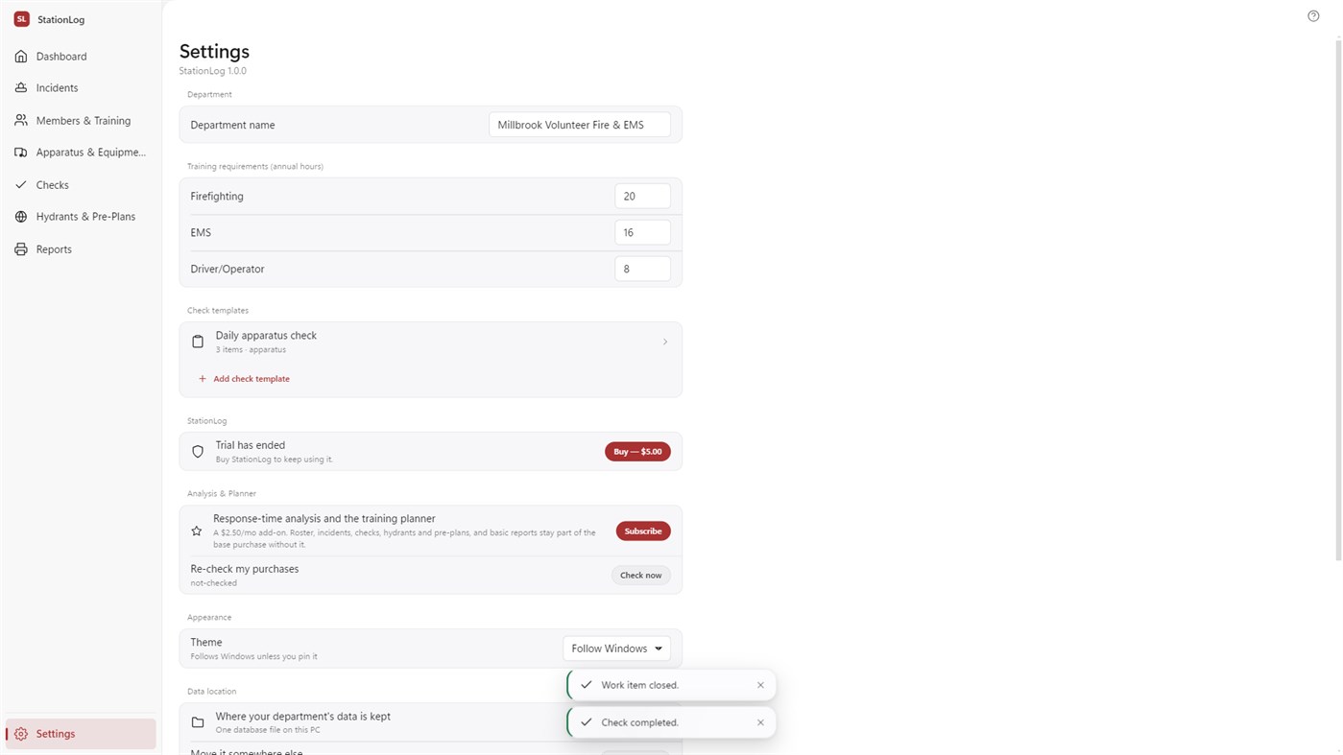This screenshot has width=1343, height=755.
Task: Expand the Daily apparatus check chevron
Action: click(665, 342)
